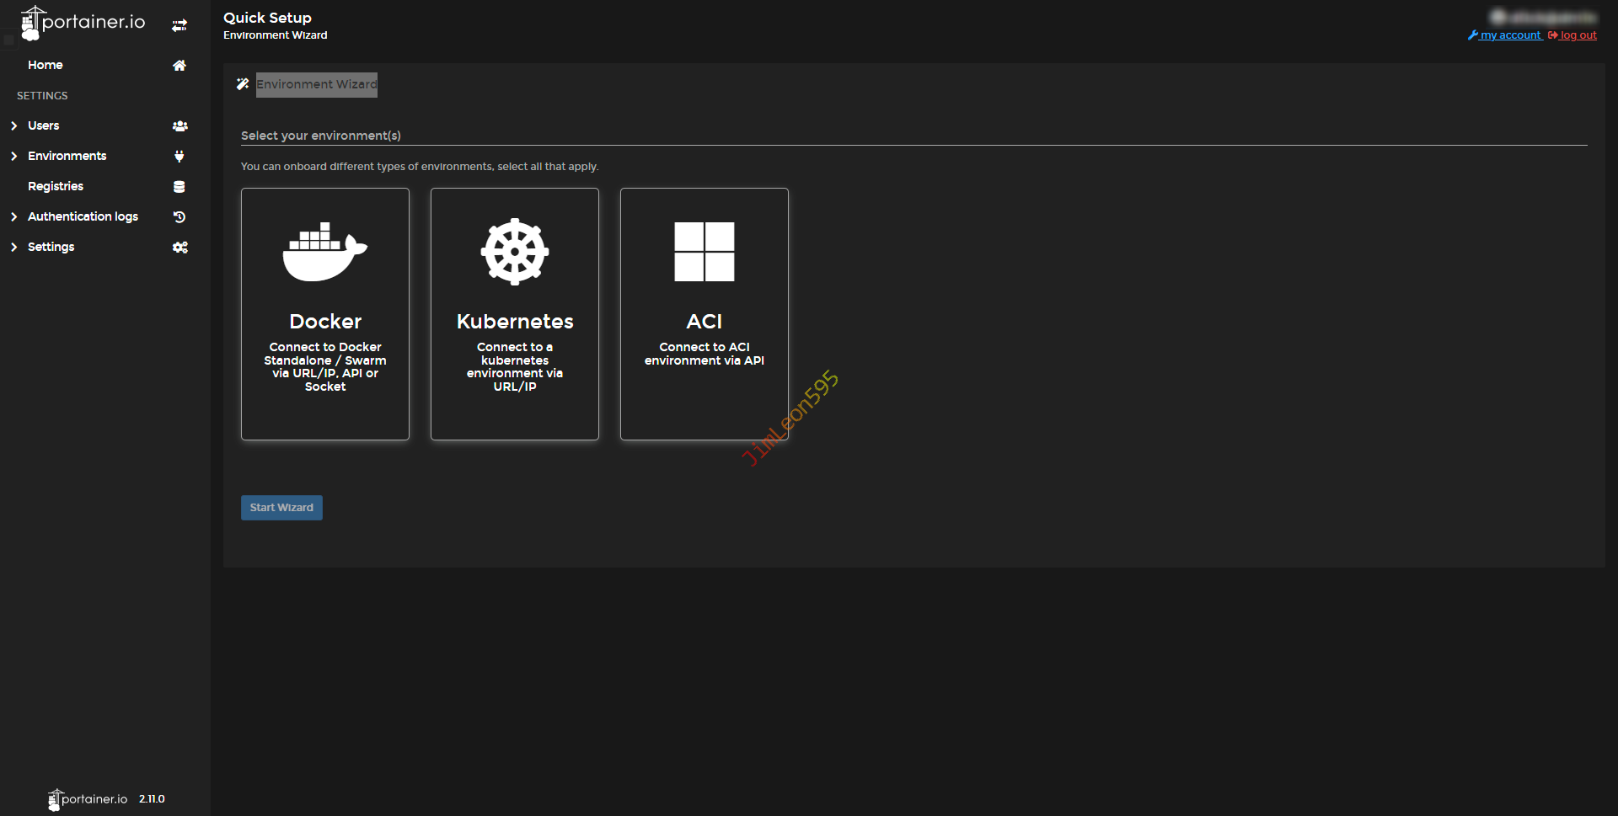Click the Home house icon
The width and height of the screenshot is (1618, 816).
(179, 65)
